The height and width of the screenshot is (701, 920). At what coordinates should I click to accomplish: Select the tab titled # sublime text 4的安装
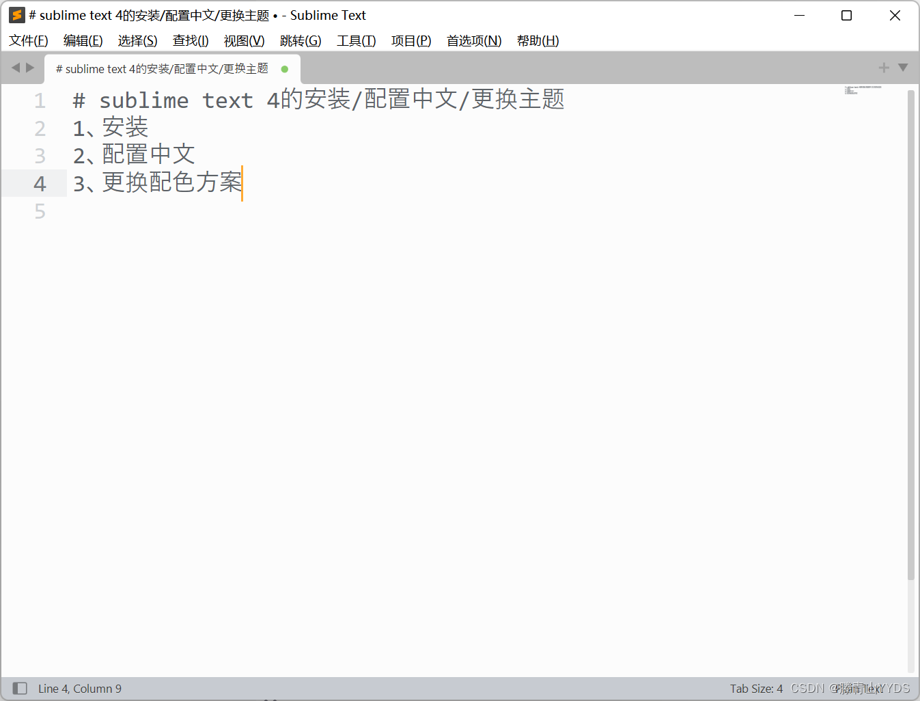click(x=161, y=68)
